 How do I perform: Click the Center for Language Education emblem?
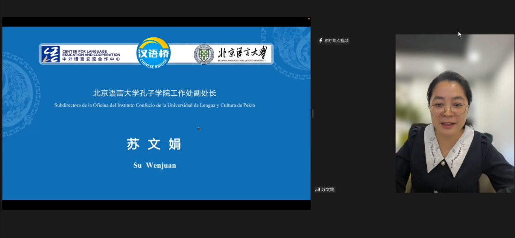51,54
